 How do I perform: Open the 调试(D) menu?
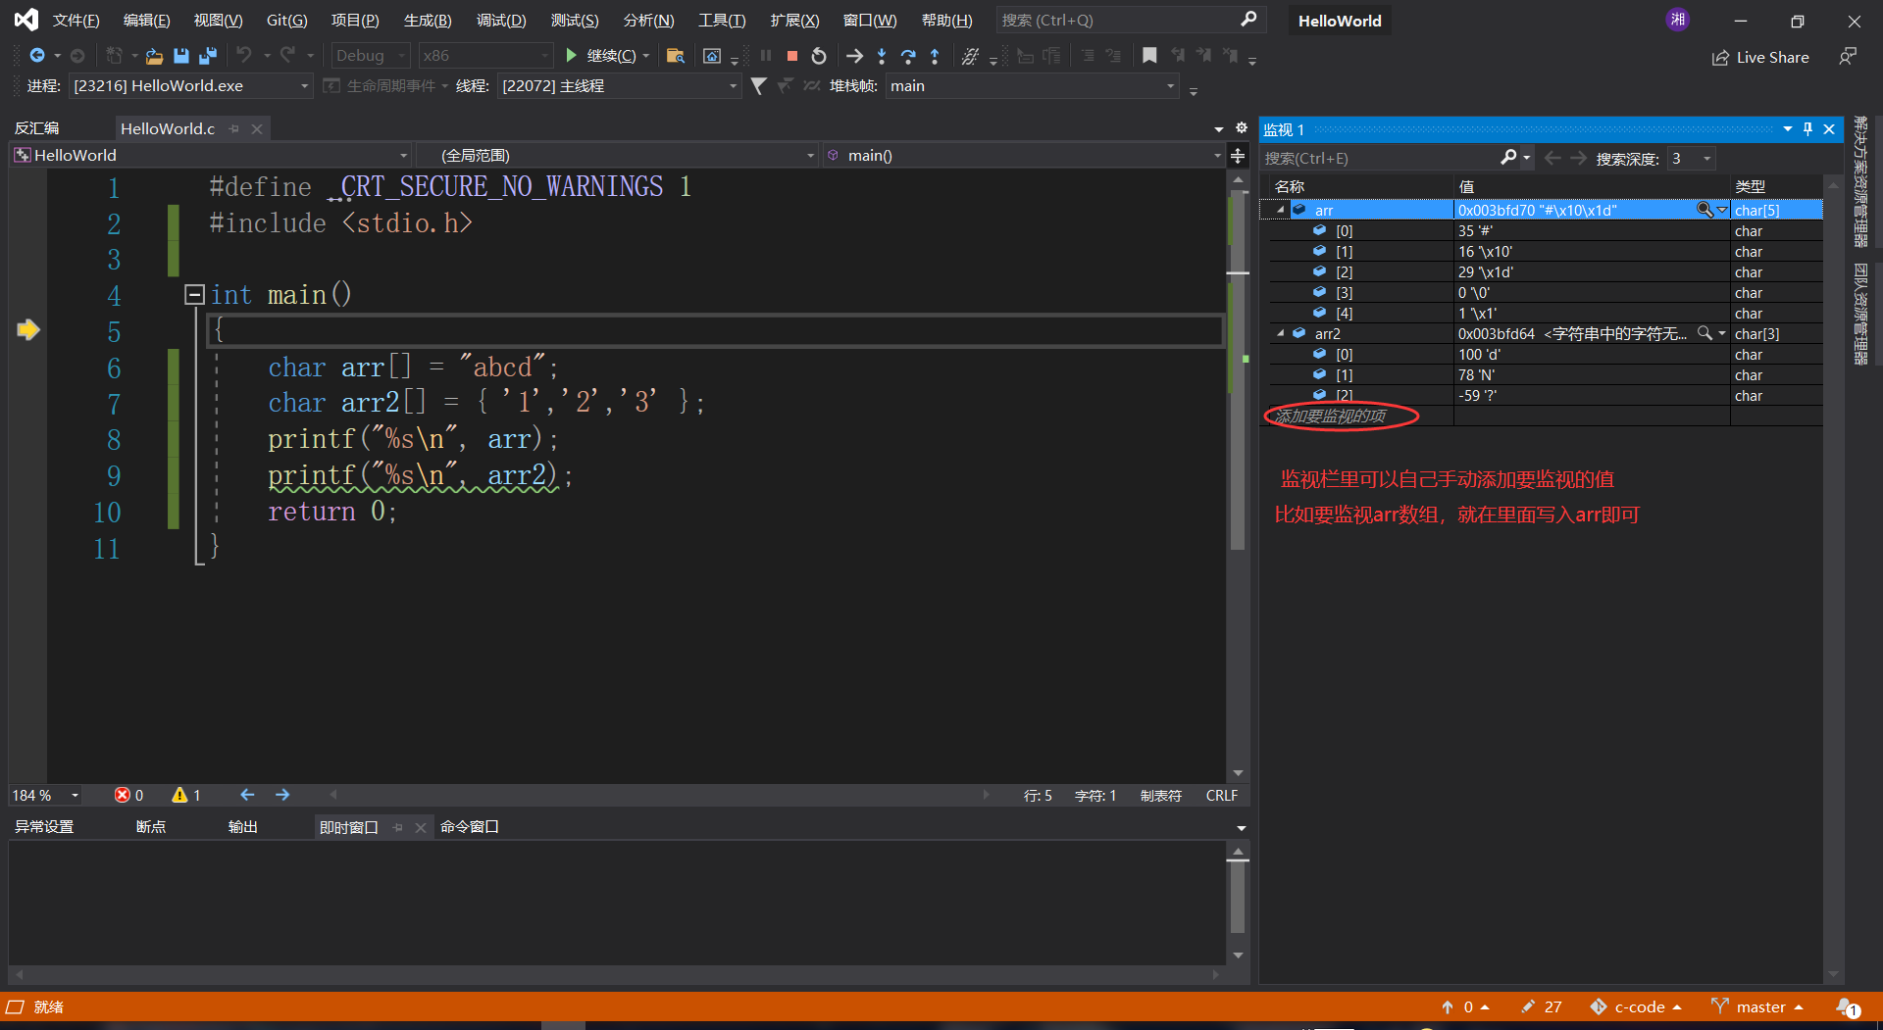click(500, 21)
